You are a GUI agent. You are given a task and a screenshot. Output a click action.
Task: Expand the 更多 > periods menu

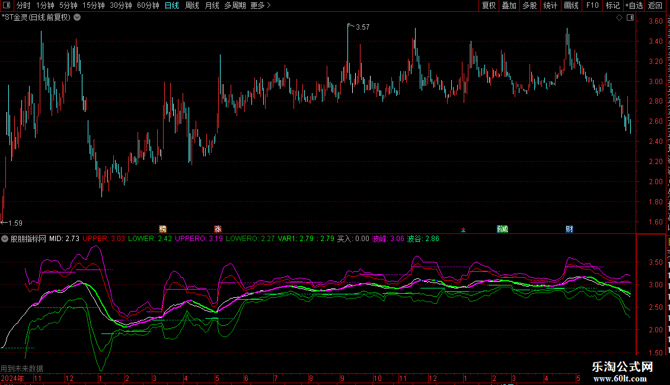pos(261,5)
